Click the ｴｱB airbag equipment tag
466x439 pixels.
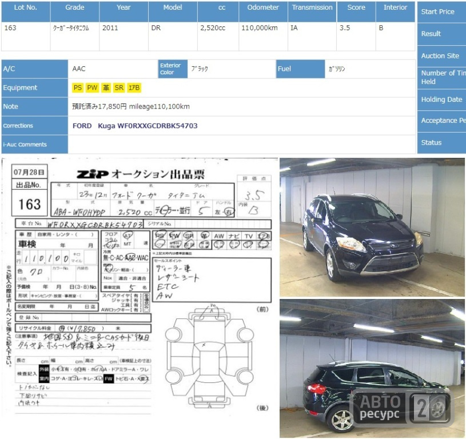click(134, 87)
